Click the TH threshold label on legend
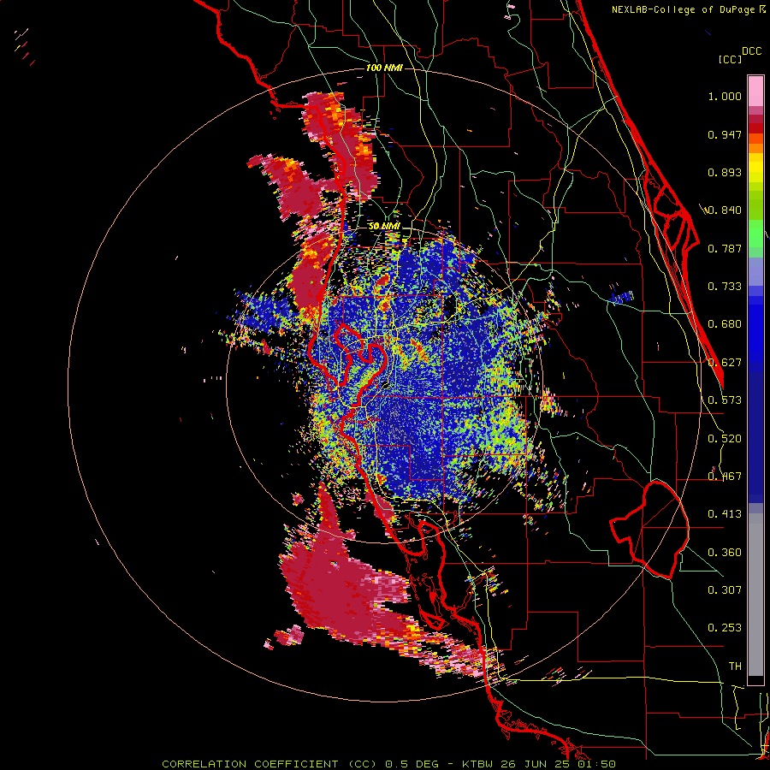770x770 pixels. coord(735,666)
